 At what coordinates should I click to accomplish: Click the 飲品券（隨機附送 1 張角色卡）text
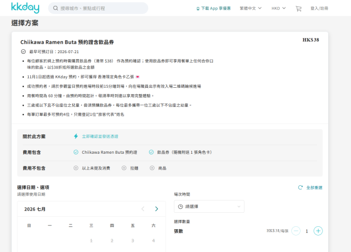pos(184,152)
